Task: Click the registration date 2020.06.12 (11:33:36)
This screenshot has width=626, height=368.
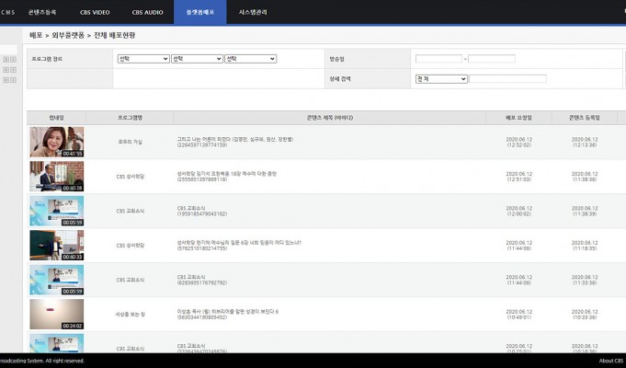Action: (585, 280)
